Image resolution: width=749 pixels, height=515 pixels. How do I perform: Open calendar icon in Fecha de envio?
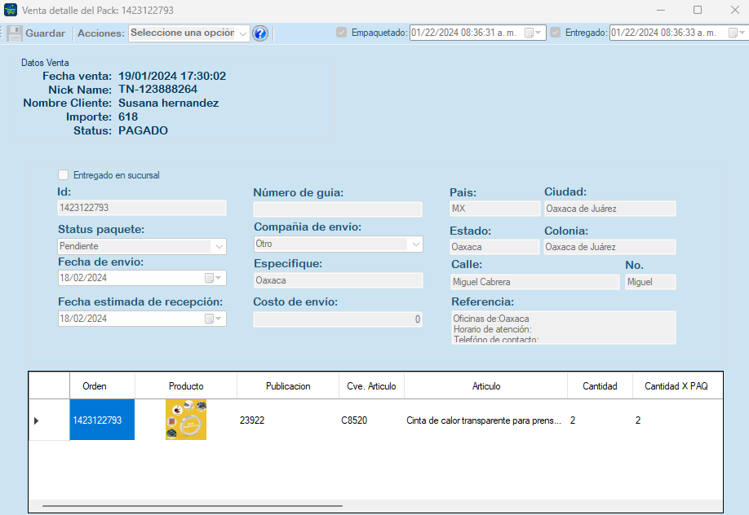coord(210,278)
